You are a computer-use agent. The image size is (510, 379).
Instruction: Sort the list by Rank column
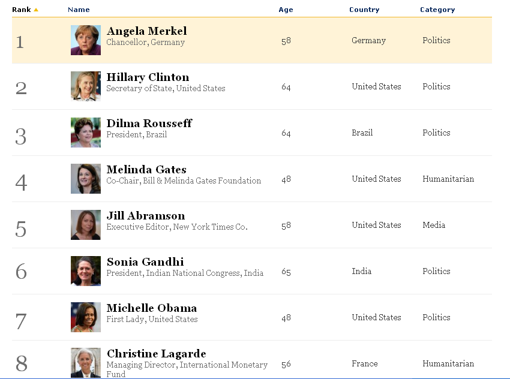[22, 10]
